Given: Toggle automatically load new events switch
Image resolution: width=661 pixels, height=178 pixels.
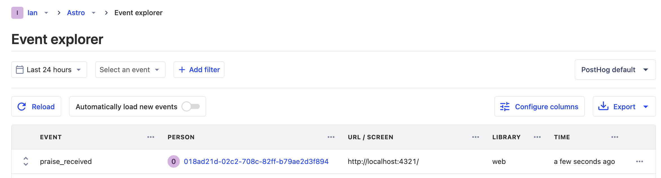Looking at the screenshot, I should (x=191, y=107).
